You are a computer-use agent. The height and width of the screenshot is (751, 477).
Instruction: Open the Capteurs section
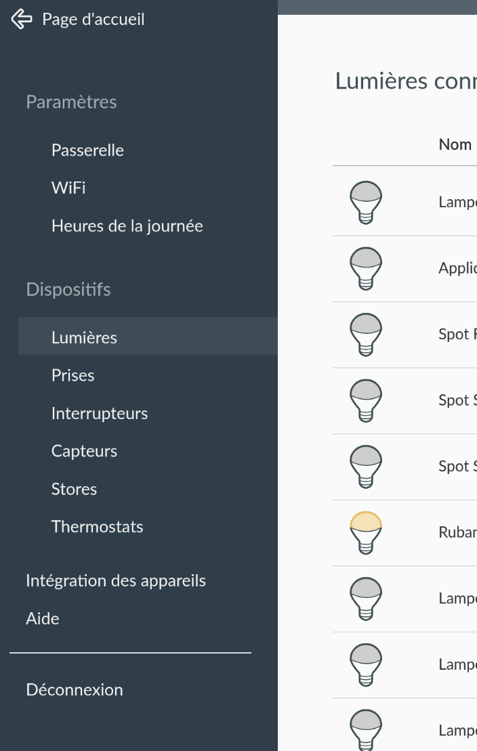pos(85,451)
